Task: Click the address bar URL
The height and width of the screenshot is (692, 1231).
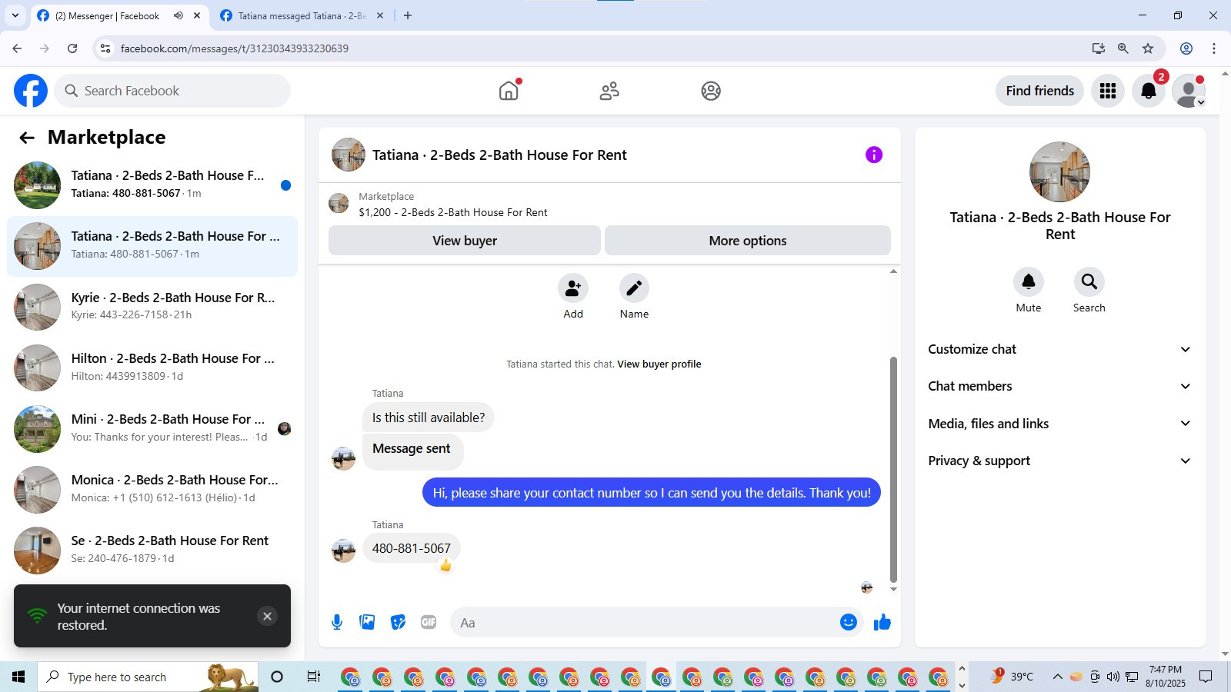Action: [x=235, y=48]
